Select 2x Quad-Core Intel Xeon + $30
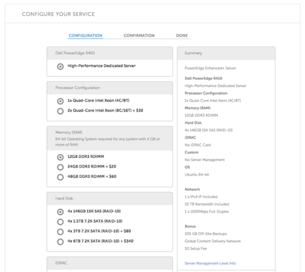The image size is (305, 272). pyautogui.click(x=60, y=111)
